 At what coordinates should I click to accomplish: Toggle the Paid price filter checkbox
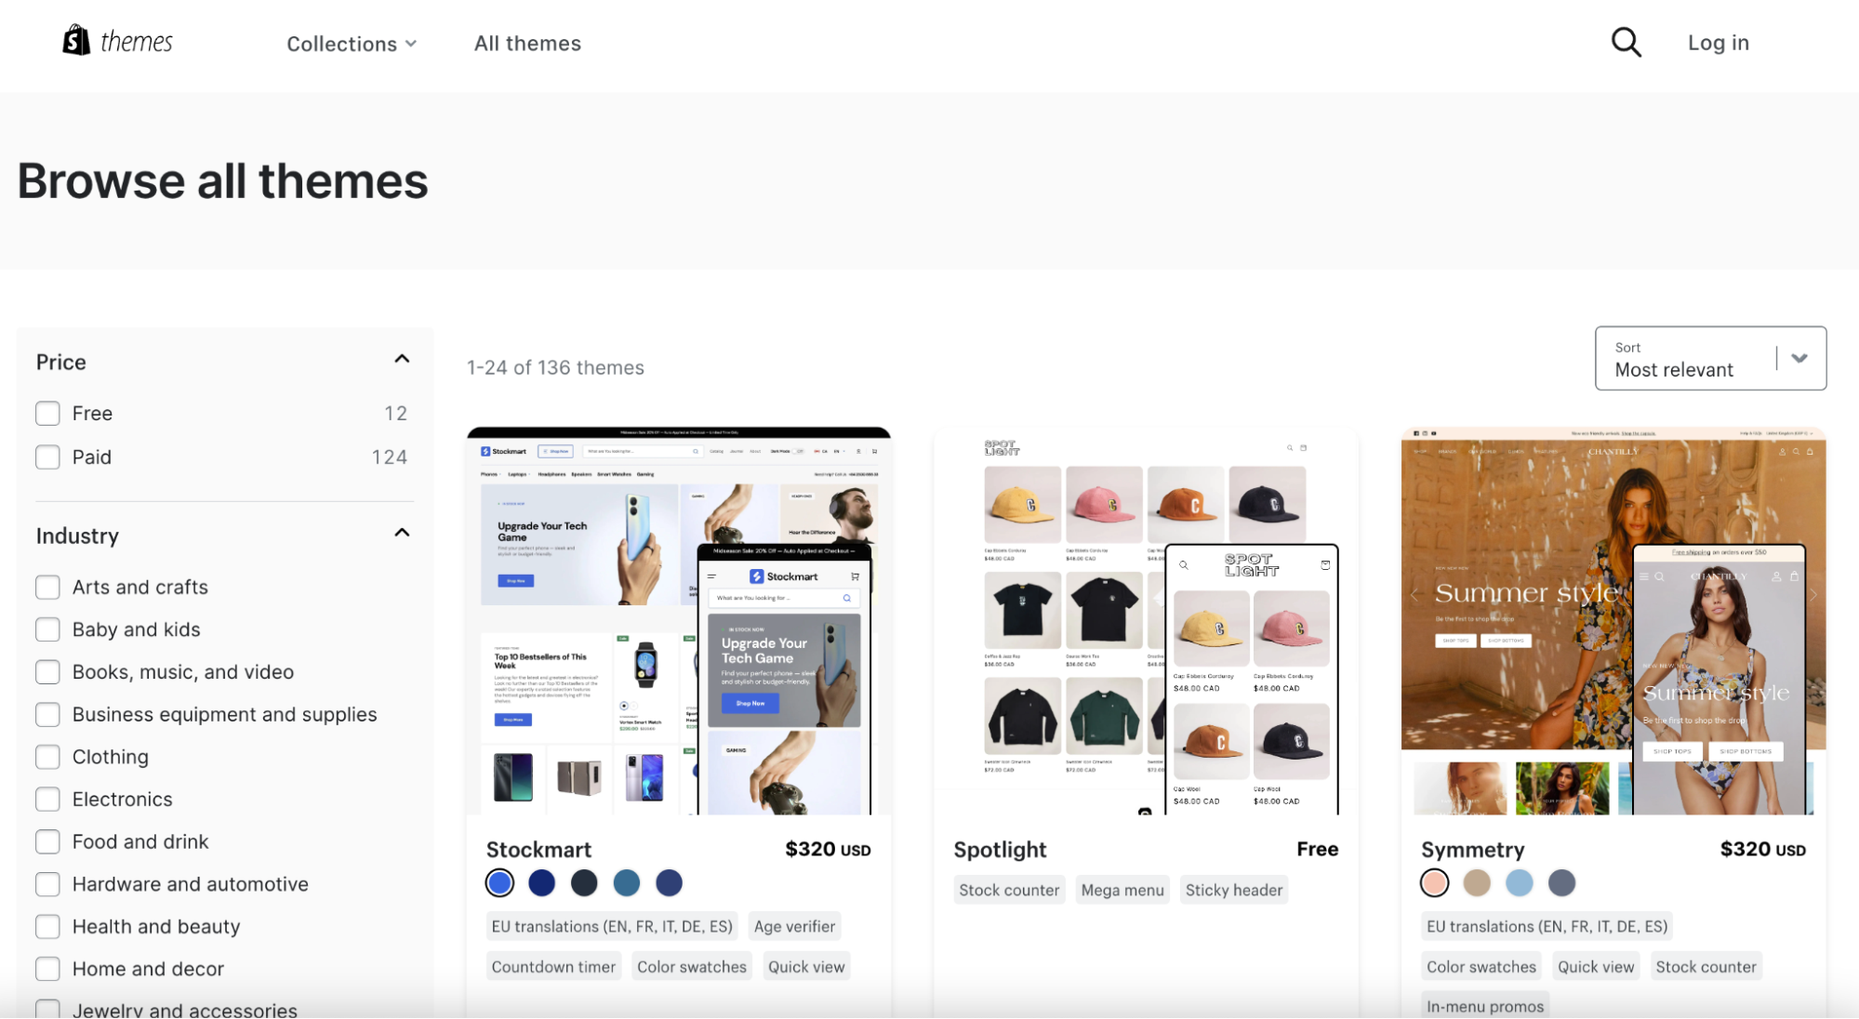click(x=46, y=455)
